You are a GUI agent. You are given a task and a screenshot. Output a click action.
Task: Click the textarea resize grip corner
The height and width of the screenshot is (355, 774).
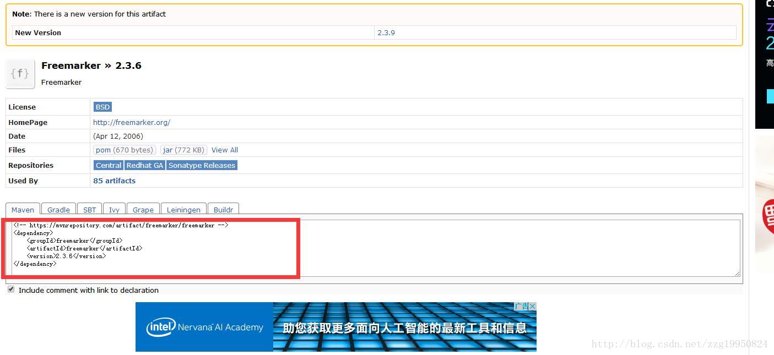[737, 273]
